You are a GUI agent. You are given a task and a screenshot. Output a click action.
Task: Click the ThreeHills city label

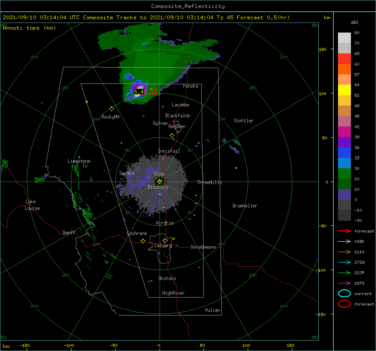point(209,182)
